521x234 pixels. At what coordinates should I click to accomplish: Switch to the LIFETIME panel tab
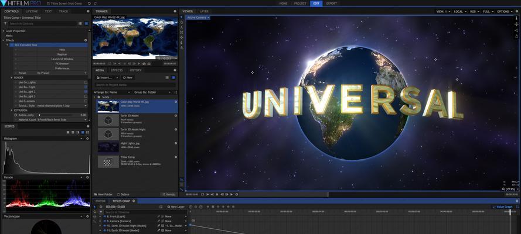[32, 11]
